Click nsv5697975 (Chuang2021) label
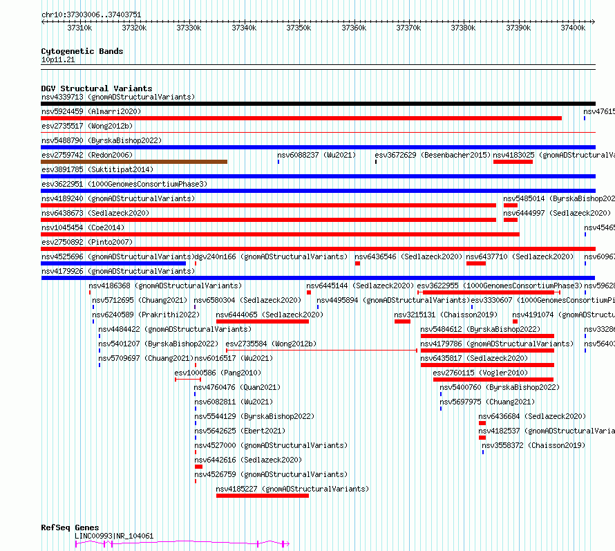 pos(487,402)
